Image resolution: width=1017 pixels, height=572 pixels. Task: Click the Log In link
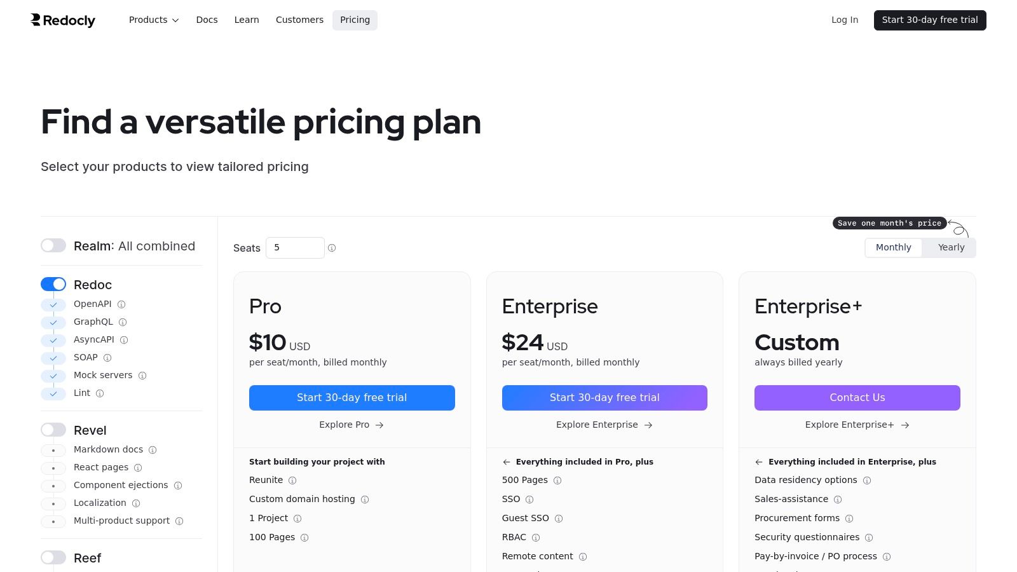pos(845,20)
